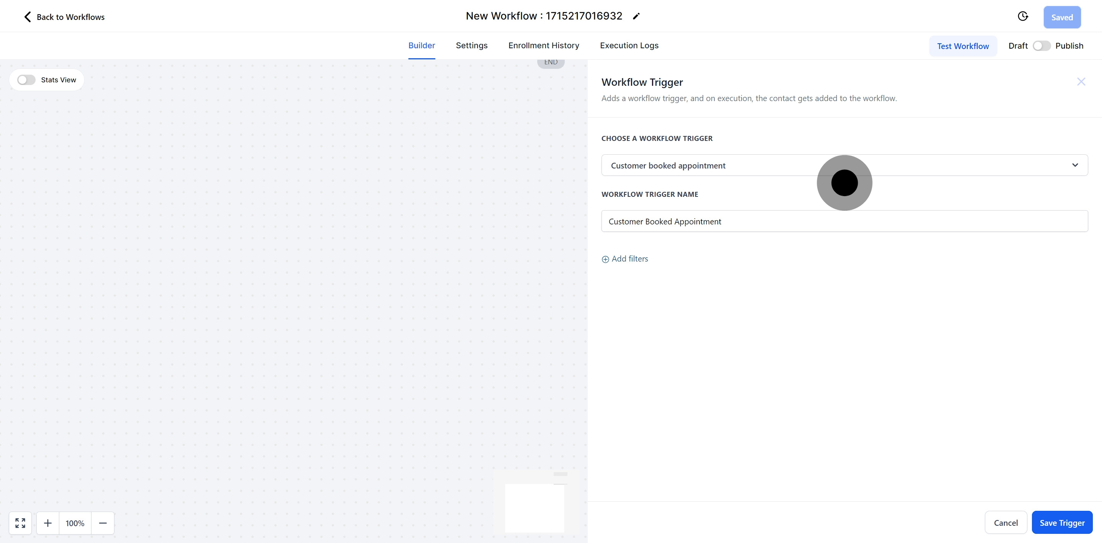Click the fit-to-screen expand icon
This screenshot has width=1102, height=543.
tap(20, 523)
